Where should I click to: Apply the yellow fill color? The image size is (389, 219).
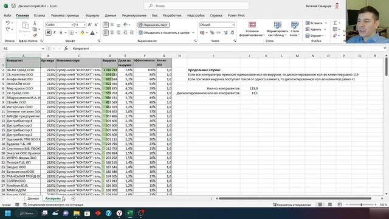pyautogui.click(x=83, y=33)
